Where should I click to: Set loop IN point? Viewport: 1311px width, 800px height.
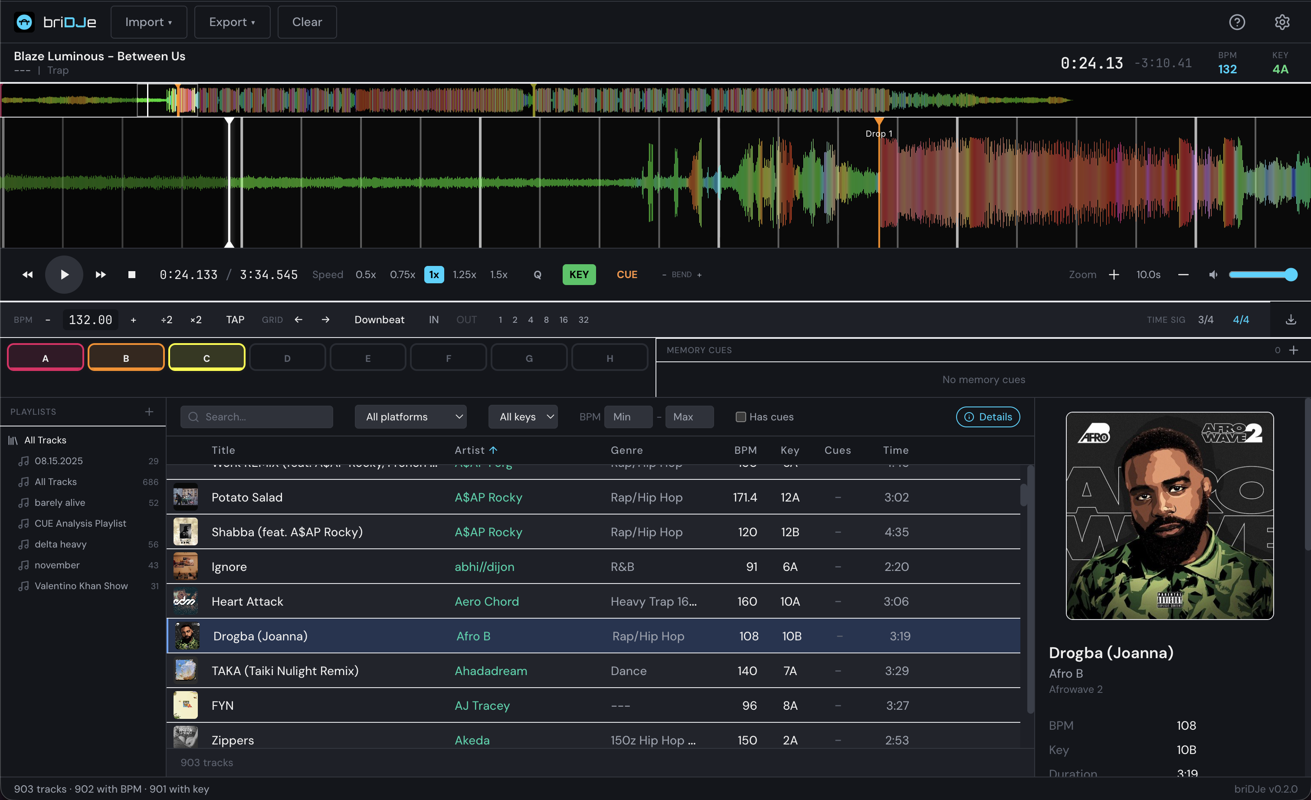pos(434,319)
